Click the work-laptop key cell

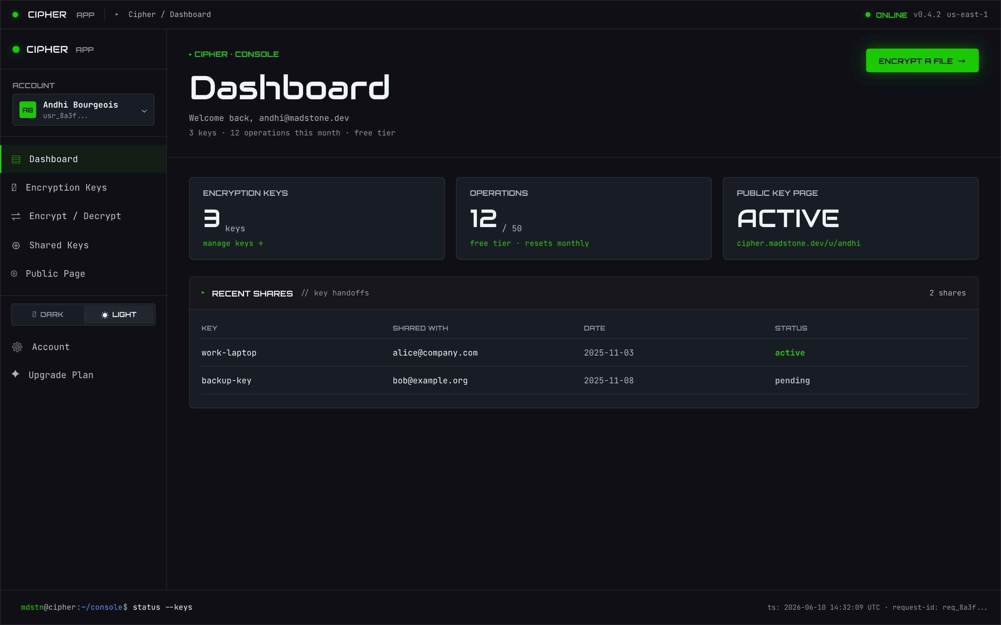click(229, 352)
